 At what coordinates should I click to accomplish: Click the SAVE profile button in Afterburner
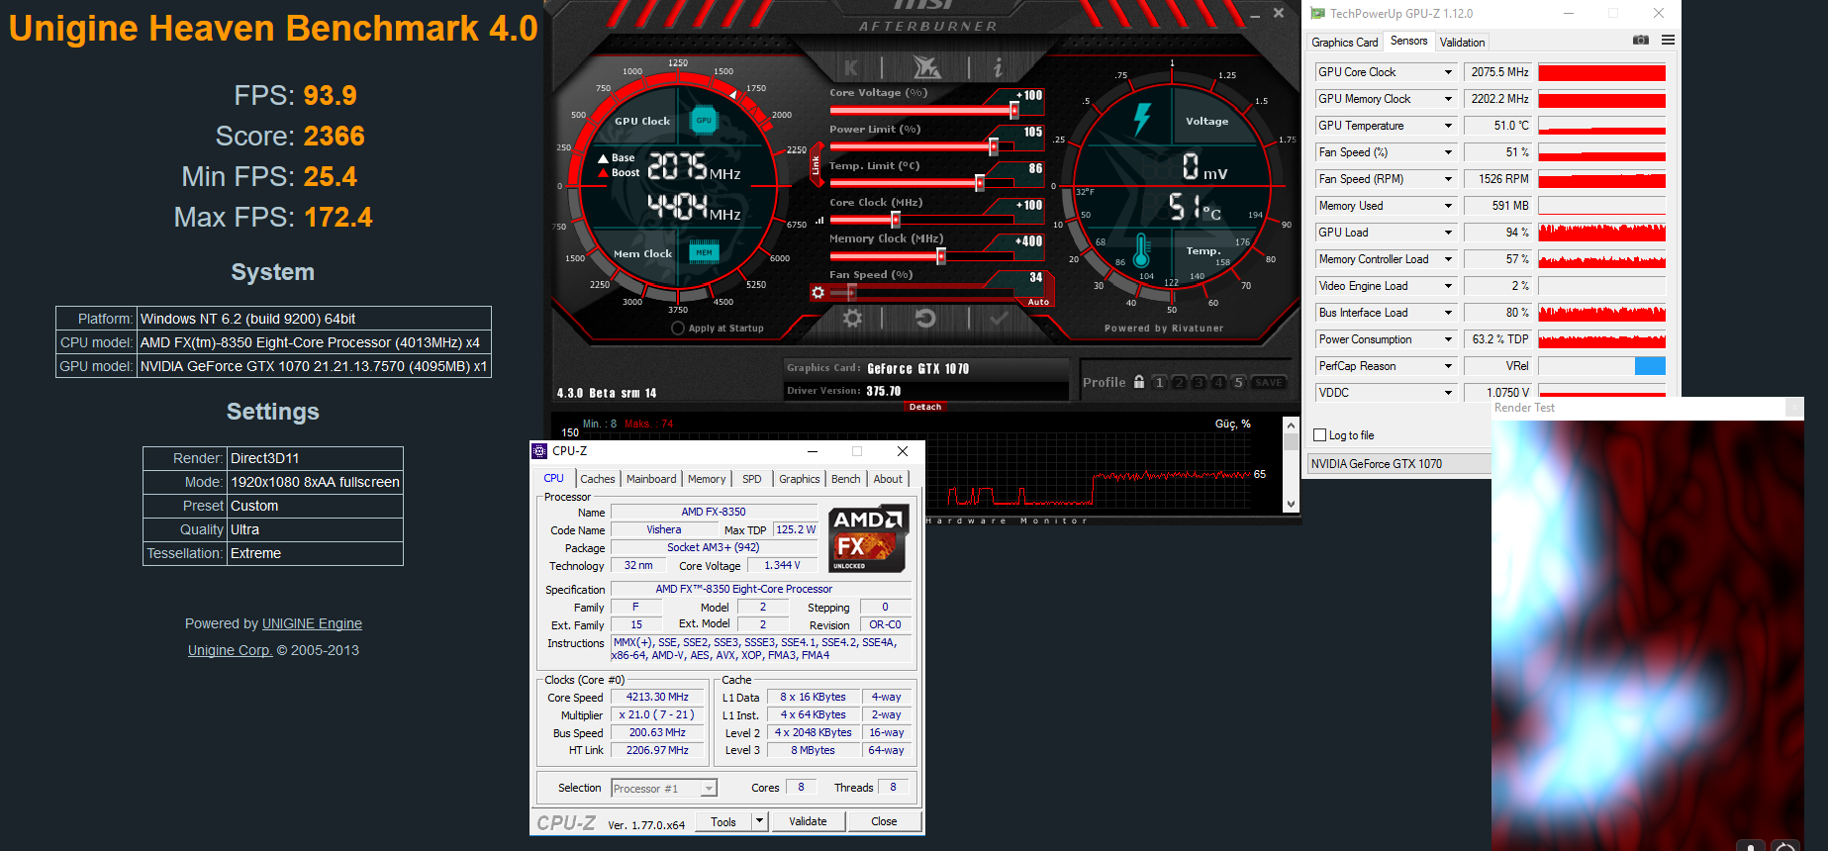[x=1268, y=383]
